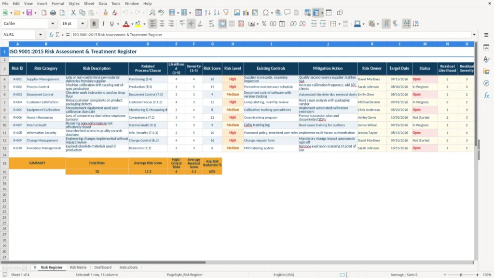The height and width of the screenshot is (278, 494).
Task: Apply the yellow background color swatch
Action: 138,24
